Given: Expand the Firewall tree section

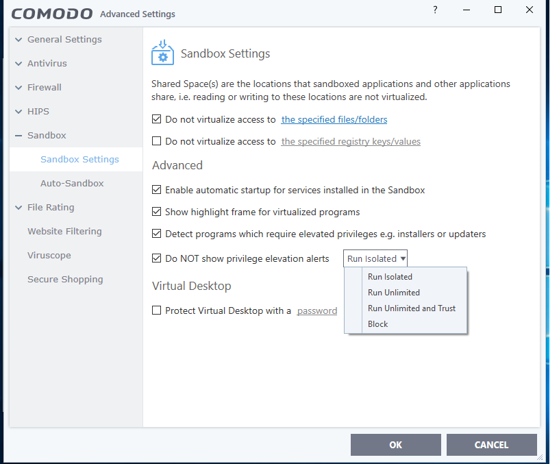Looking at the screenshot, I should [x=18, y=88].
